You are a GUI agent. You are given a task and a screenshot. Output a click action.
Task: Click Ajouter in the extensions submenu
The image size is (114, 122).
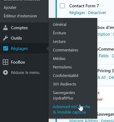pyautogui.click(x=10, y=8)
